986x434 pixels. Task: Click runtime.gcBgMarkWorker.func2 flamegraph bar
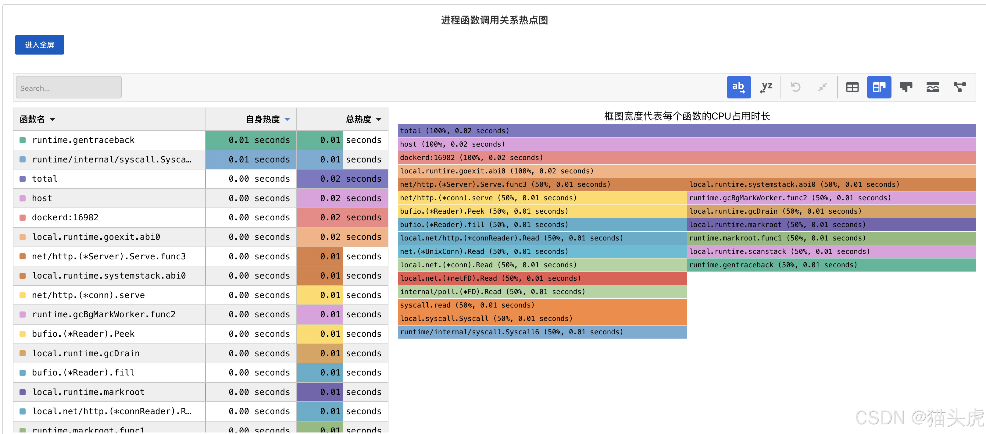[831, 198]
